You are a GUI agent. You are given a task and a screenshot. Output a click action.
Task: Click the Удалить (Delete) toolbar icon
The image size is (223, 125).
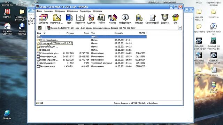tap(91, 19)
